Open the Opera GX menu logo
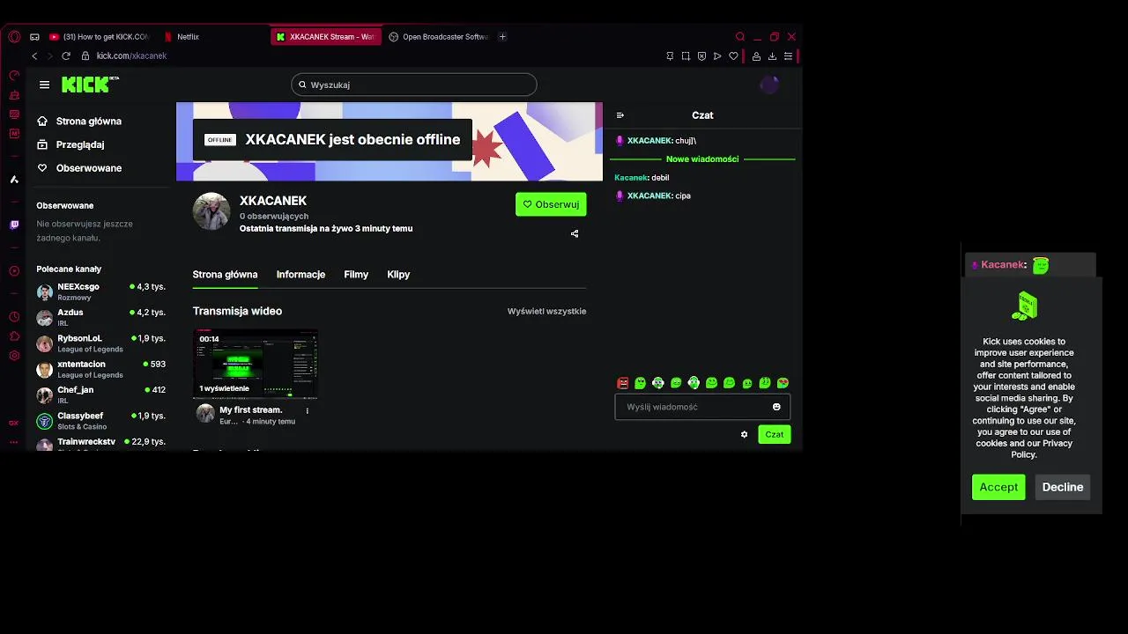 pos(14,37)
